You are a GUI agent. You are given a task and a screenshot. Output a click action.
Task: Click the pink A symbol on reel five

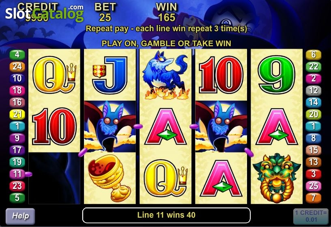coord(277,126)
